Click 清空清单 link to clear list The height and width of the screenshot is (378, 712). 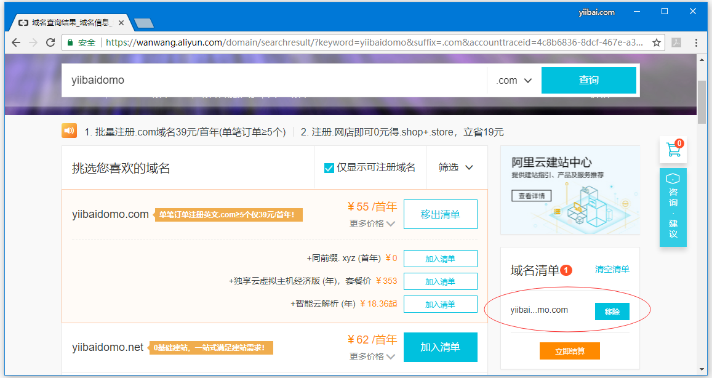click(612, 270)
